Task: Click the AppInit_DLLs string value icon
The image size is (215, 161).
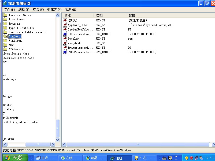Action: pos(65,25)
